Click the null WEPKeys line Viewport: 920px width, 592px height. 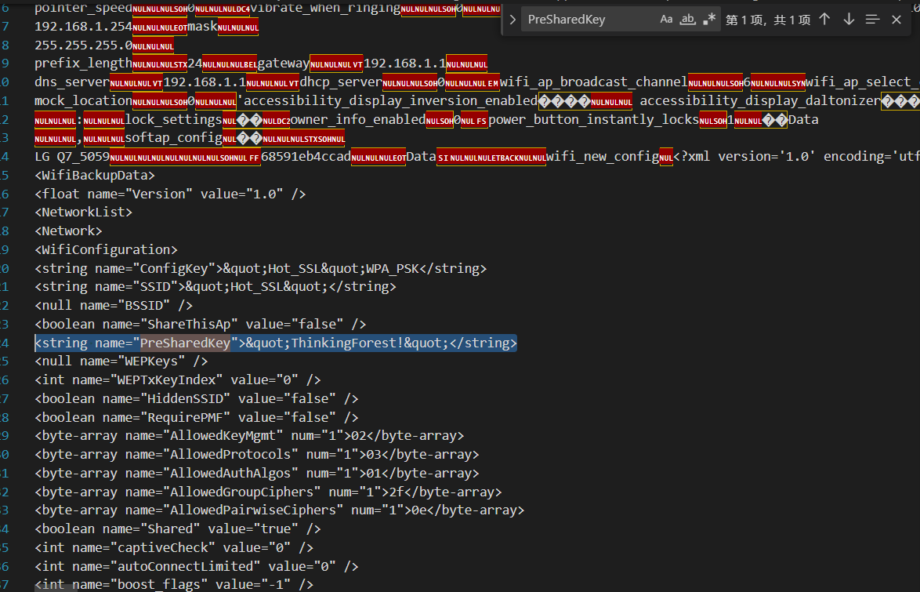pyautogui.click(x=121, y=361)
